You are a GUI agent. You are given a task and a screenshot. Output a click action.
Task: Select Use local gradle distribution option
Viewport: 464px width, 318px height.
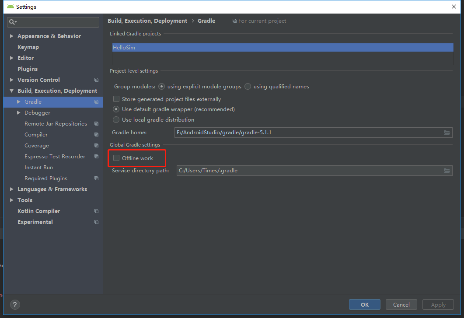(116, 119)
